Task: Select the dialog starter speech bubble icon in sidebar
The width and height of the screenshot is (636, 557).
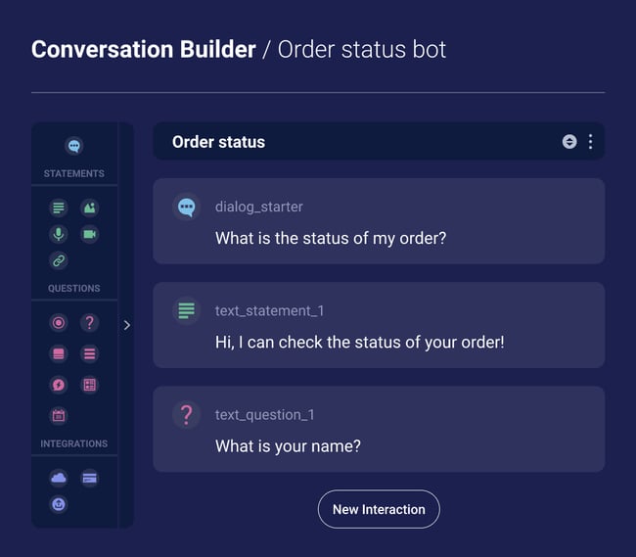Action: 73,146
